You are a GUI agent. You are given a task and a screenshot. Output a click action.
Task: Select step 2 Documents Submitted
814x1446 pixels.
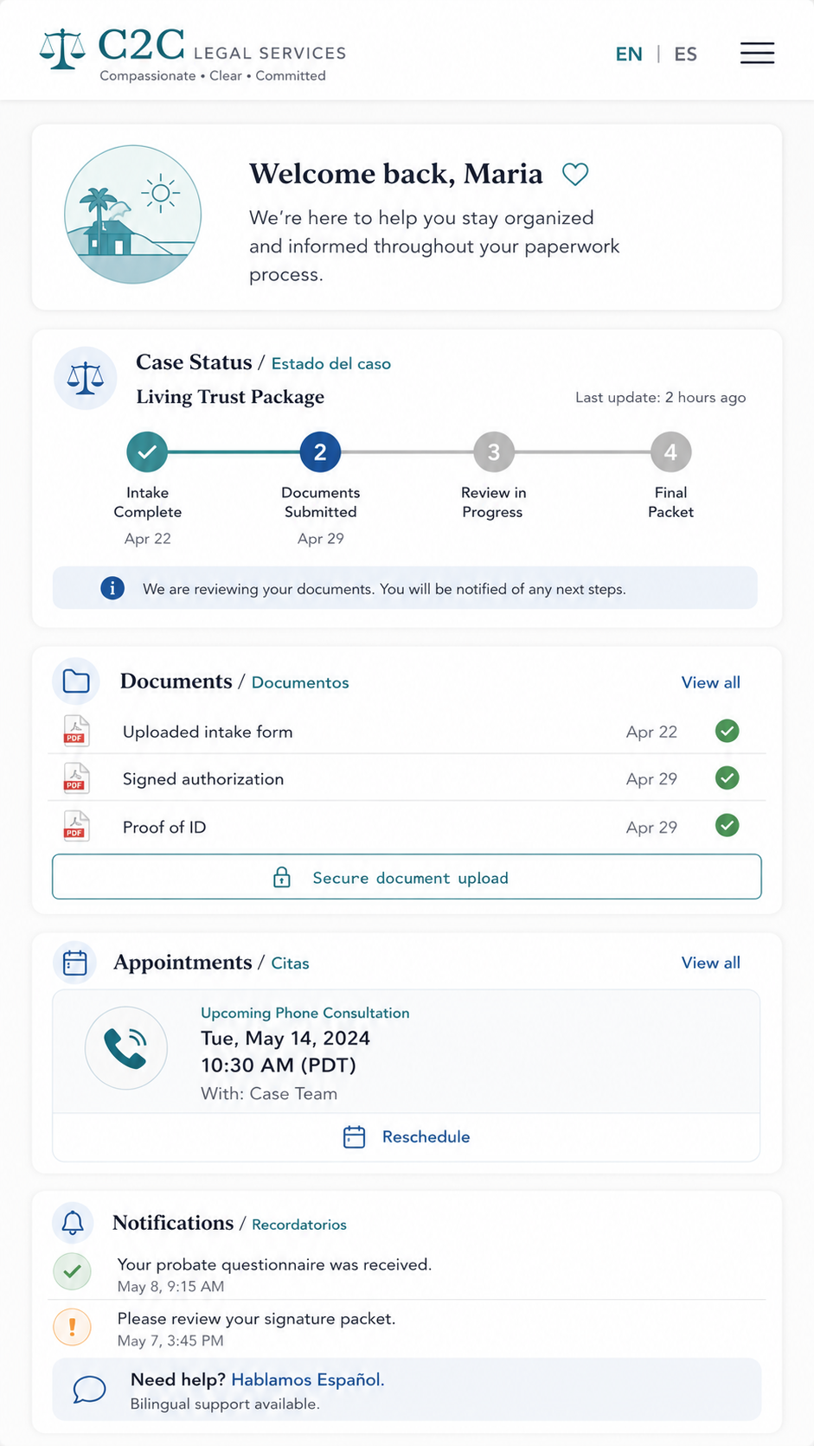tap(320, 451)
